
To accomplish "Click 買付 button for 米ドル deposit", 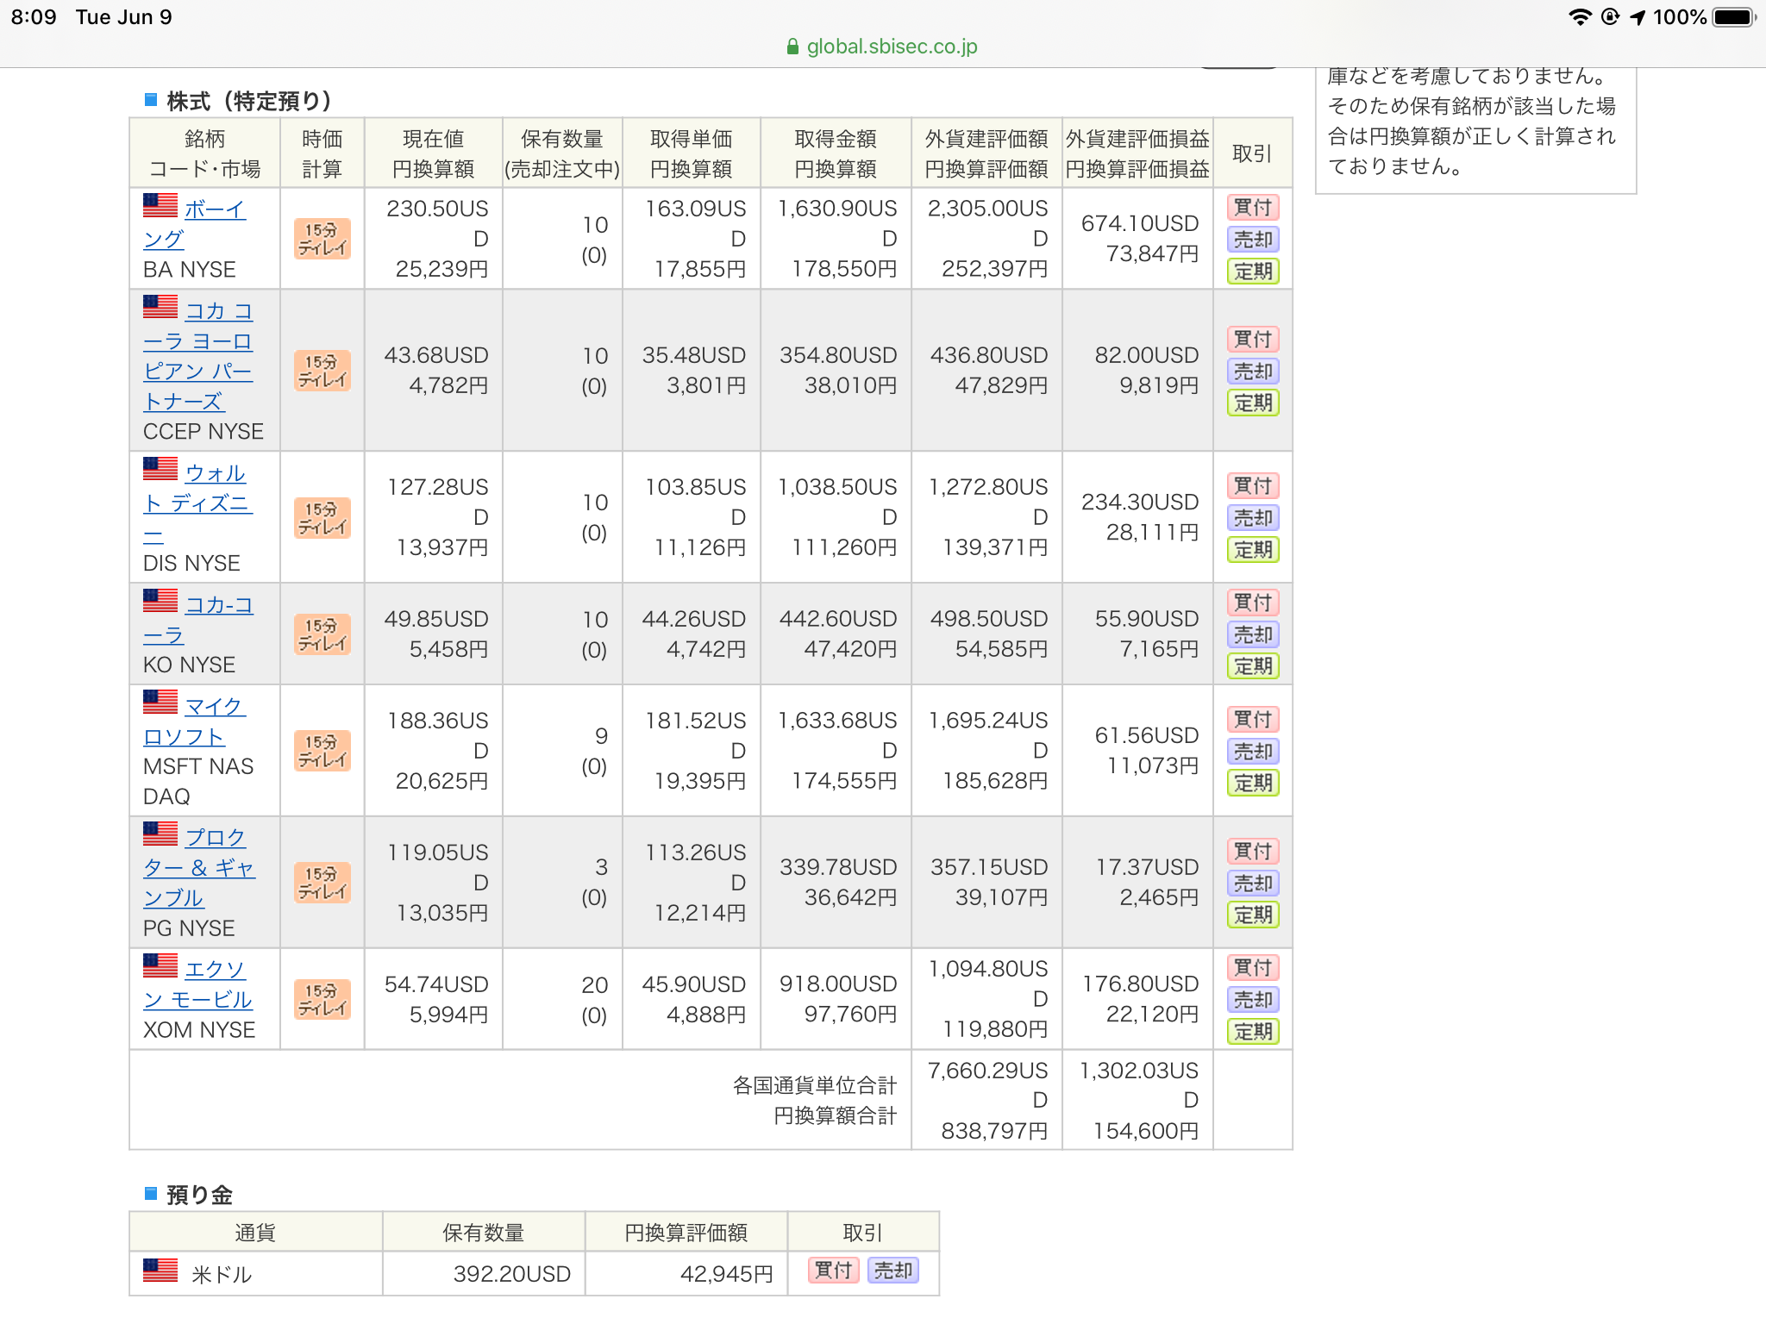I will [x=834, y=1271].
